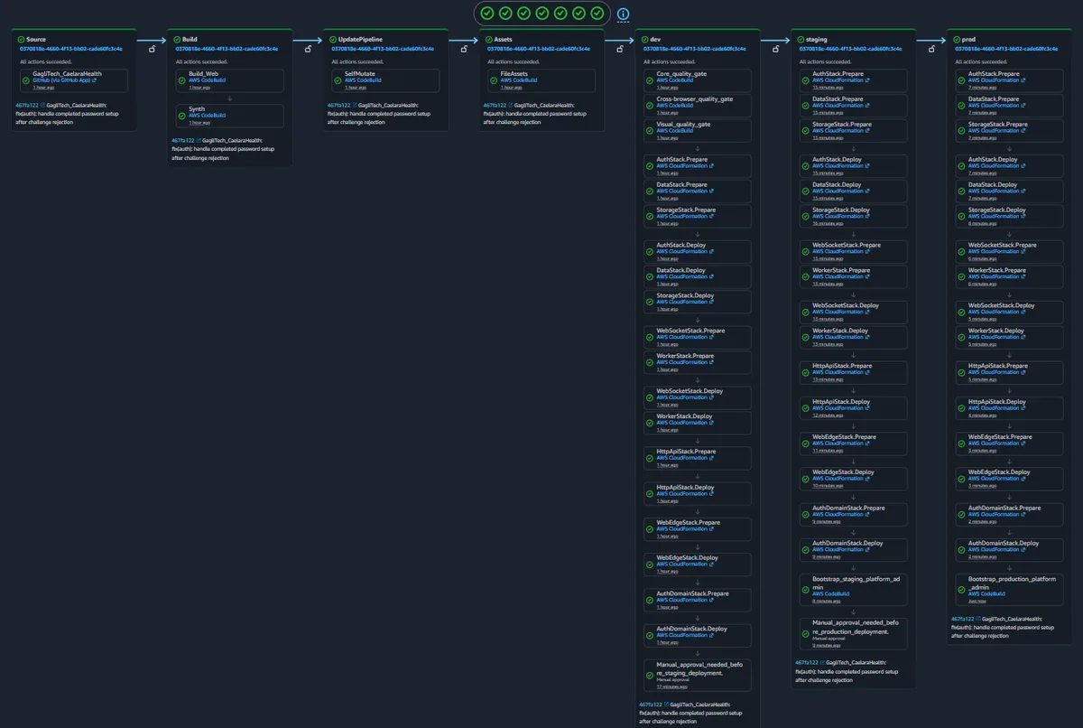Open AWS CodeBuild link under Bootstrap_staging_platform_admin
Image resolution: width=1083 pixels, height=728 pixels.
(x=831, y=593)
